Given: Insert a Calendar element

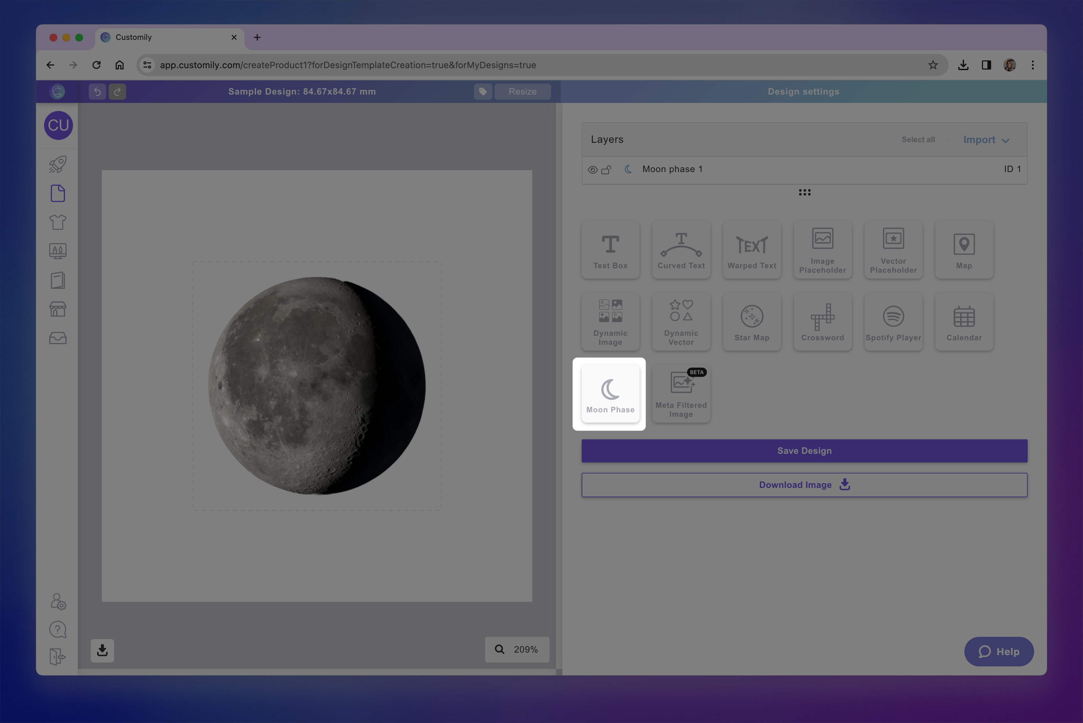Looking at the screenshot, I should point(964,321).
